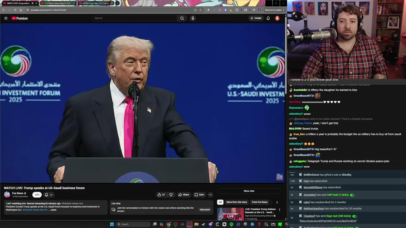Open Discord from the taskbar

point(210,224)
